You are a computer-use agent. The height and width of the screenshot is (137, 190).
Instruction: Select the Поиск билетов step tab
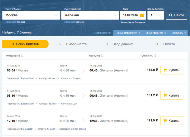(x=26, y=44)
